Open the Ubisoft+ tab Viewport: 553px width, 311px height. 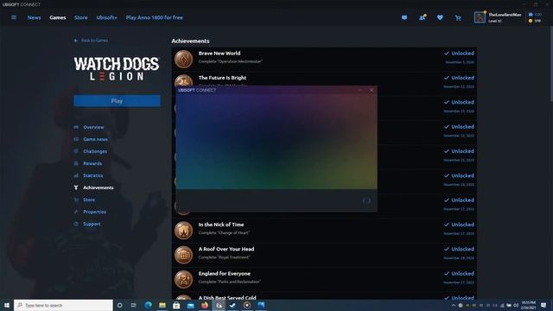[106, 17]
